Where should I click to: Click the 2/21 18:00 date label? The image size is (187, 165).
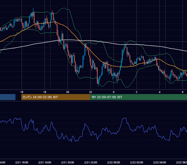tap(45, 162)
